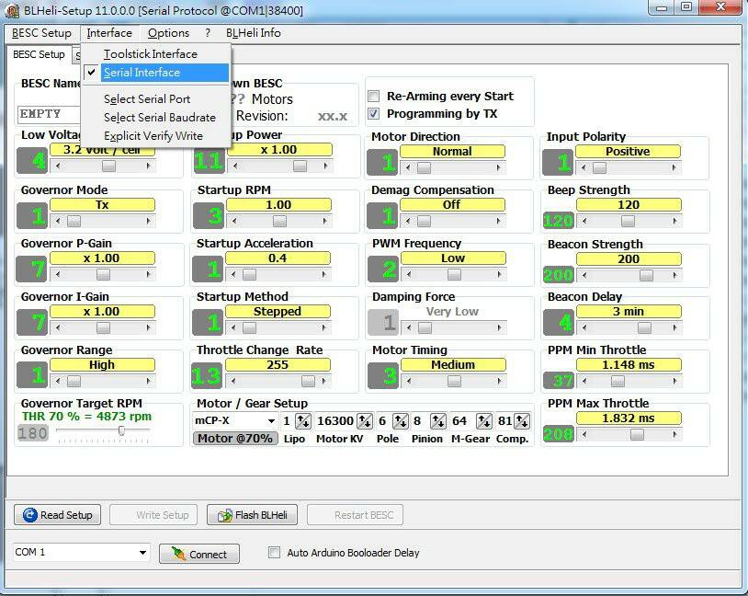Click the M-Gear spinner icon
Screen dimensions: 748x596
pyautogui.click(x=484, y=420)
